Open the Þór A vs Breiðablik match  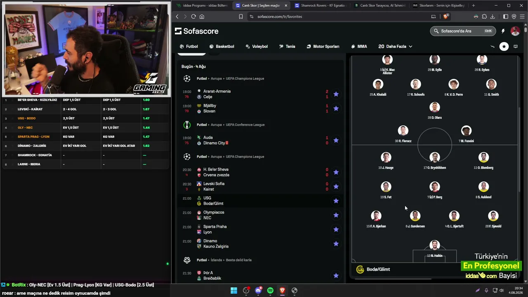click(x=260, y=276)
